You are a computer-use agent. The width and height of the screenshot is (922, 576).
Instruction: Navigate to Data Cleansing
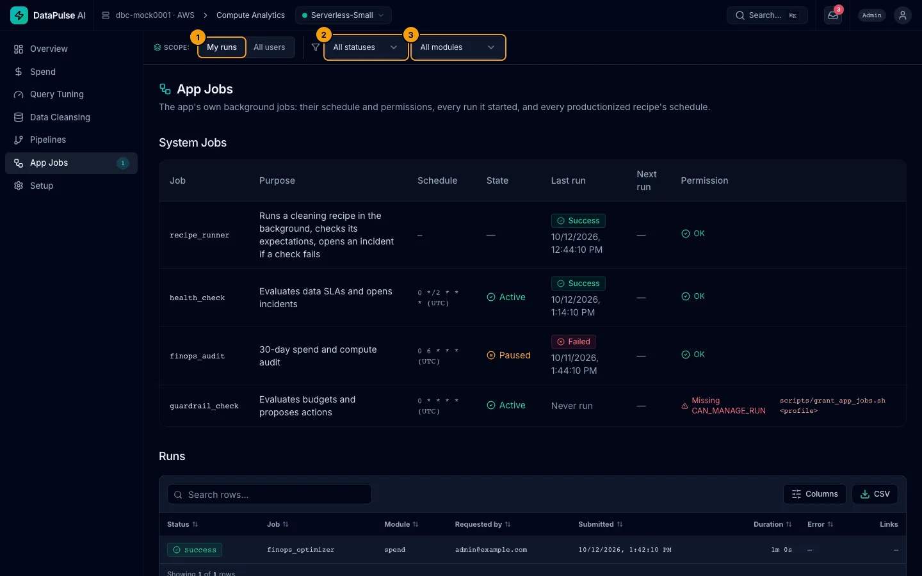coord(71,117)
